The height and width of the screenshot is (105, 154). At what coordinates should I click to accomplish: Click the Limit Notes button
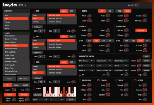(38, 95)
